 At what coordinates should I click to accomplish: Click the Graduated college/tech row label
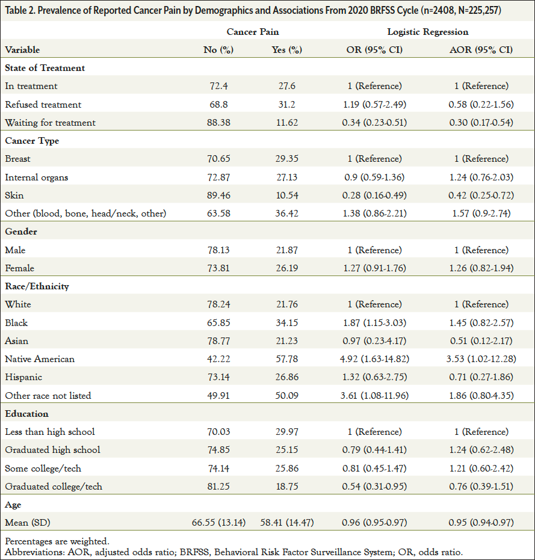53,486
